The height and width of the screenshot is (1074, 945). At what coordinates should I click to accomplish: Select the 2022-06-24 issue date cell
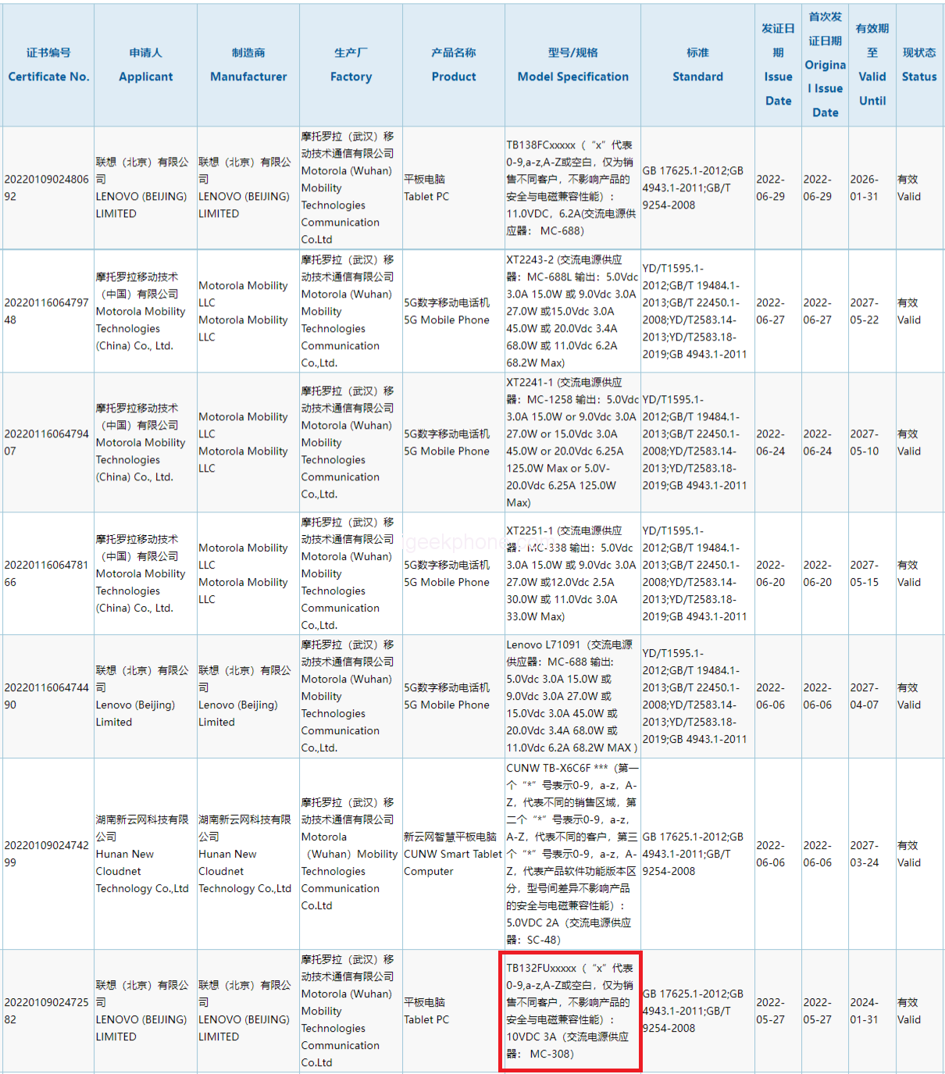click(x=771, y=442)
